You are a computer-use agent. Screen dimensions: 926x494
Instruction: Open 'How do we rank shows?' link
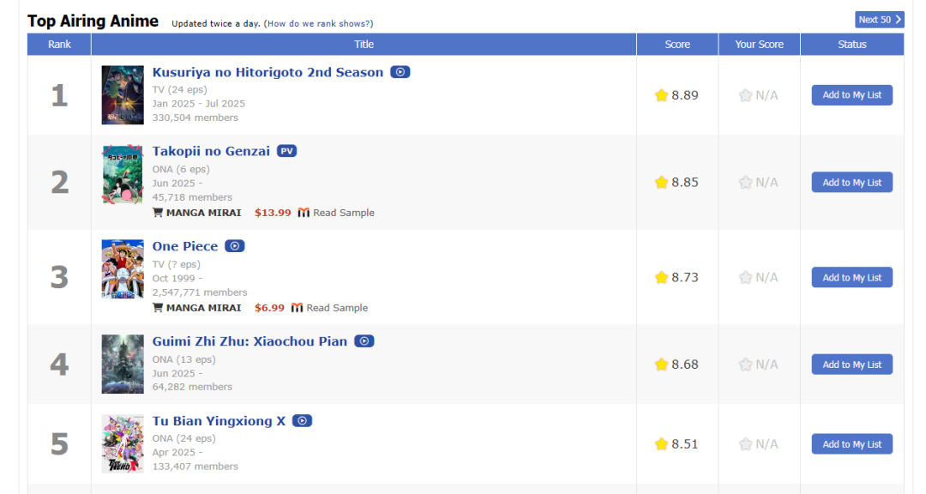(x=319, y=24)
